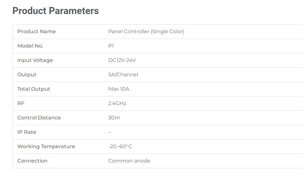Select the Product Name label cell
The width and height of the screenshot is (303, 175).
pyautogui.click(x=36, y=32)
